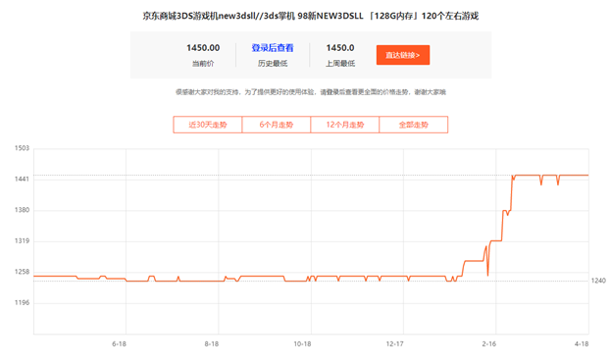Click the 历史最低 label
This screenshot has width=611, height=364.
tap(273, 64)
